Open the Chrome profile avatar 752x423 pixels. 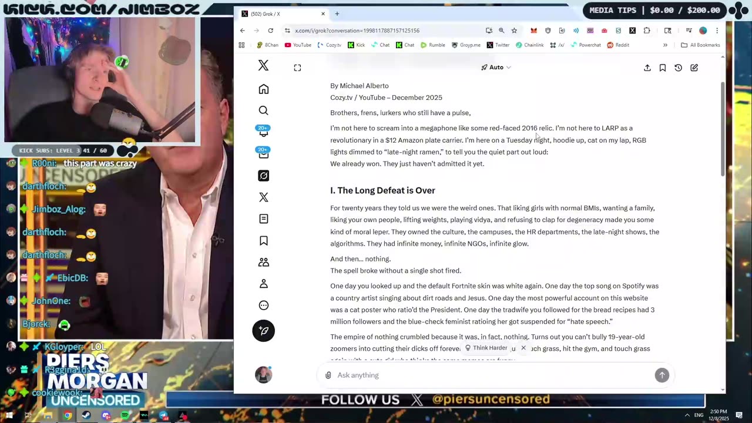point(703,31)
